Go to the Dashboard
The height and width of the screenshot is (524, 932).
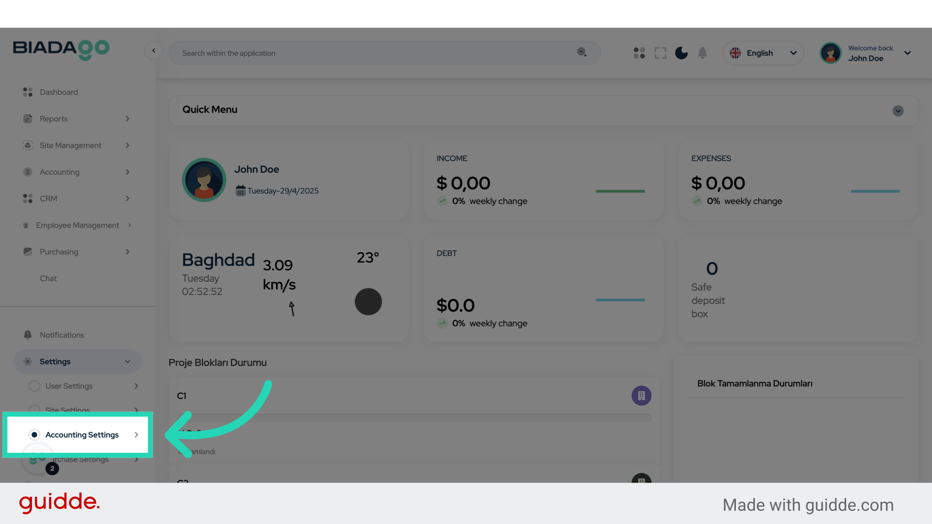59,92
